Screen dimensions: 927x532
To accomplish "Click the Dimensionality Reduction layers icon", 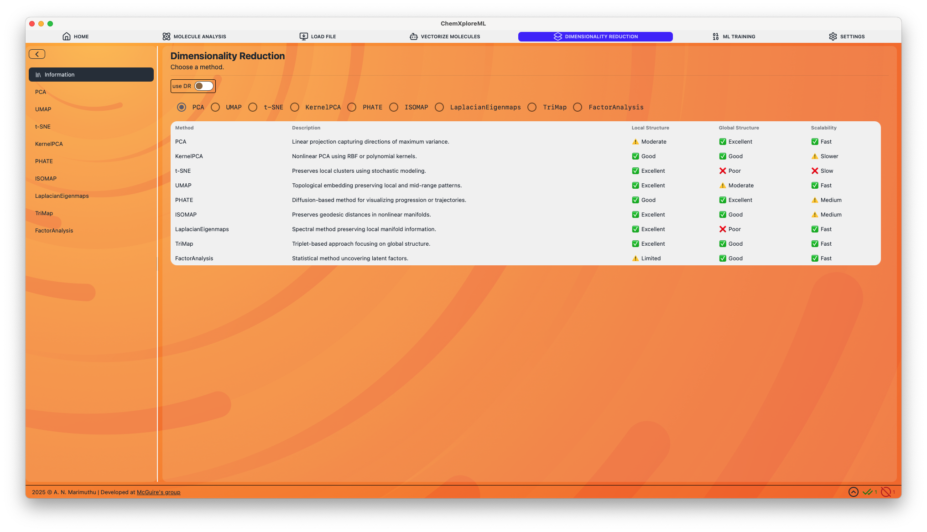I will [x=558, y=36].
